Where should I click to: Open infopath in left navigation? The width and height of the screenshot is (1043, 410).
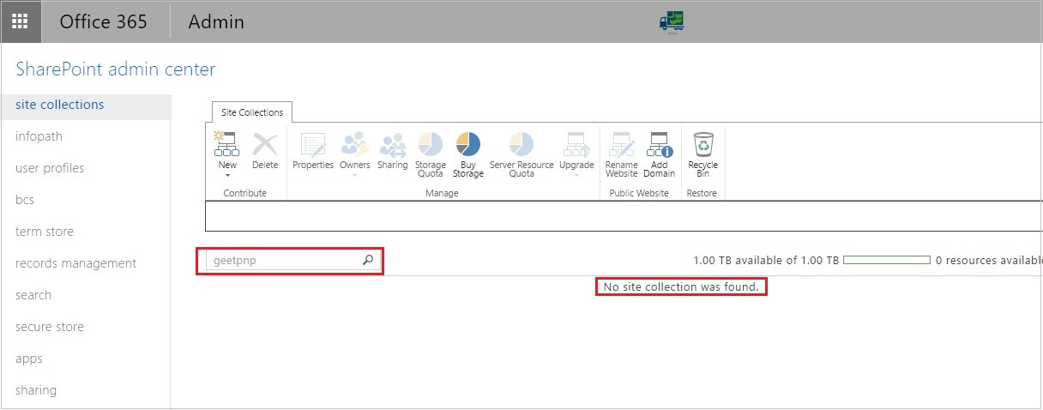39,136
